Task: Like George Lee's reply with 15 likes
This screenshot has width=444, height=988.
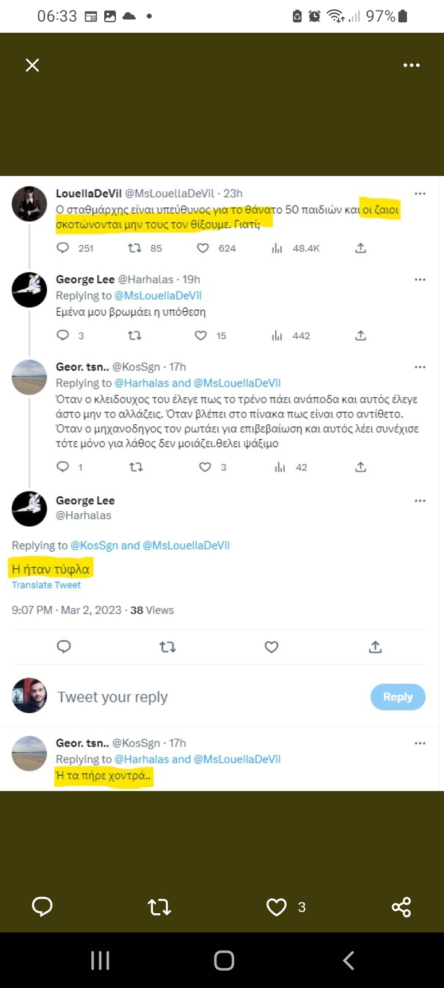Action: (200, 335)
